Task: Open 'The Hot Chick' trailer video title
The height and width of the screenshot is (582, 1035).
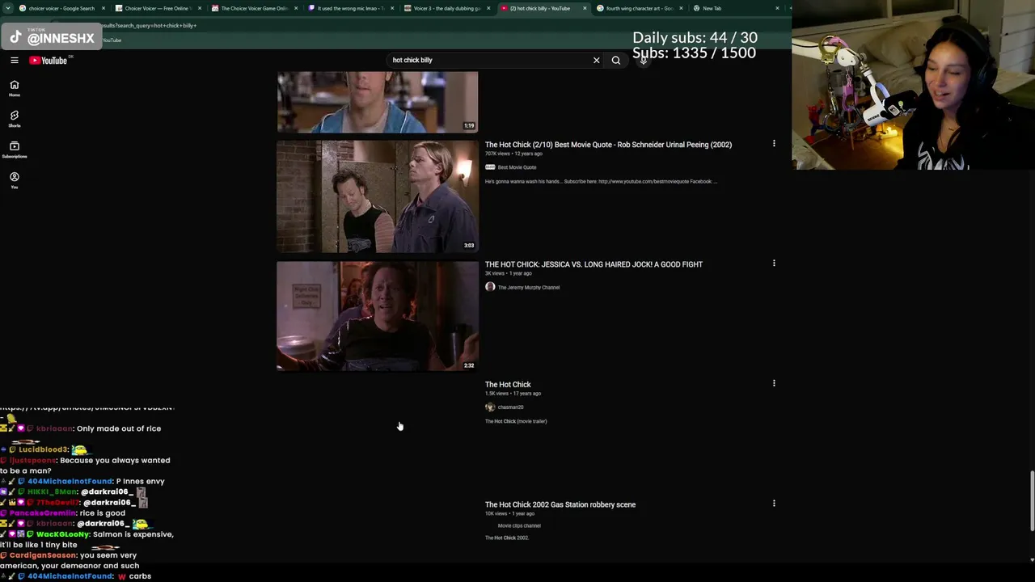Action: [508, 384]
